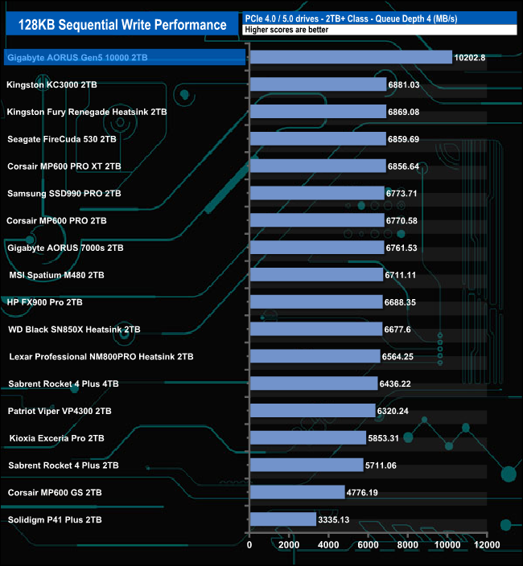Click the 10202.8 score value

(x=470, y=58)
